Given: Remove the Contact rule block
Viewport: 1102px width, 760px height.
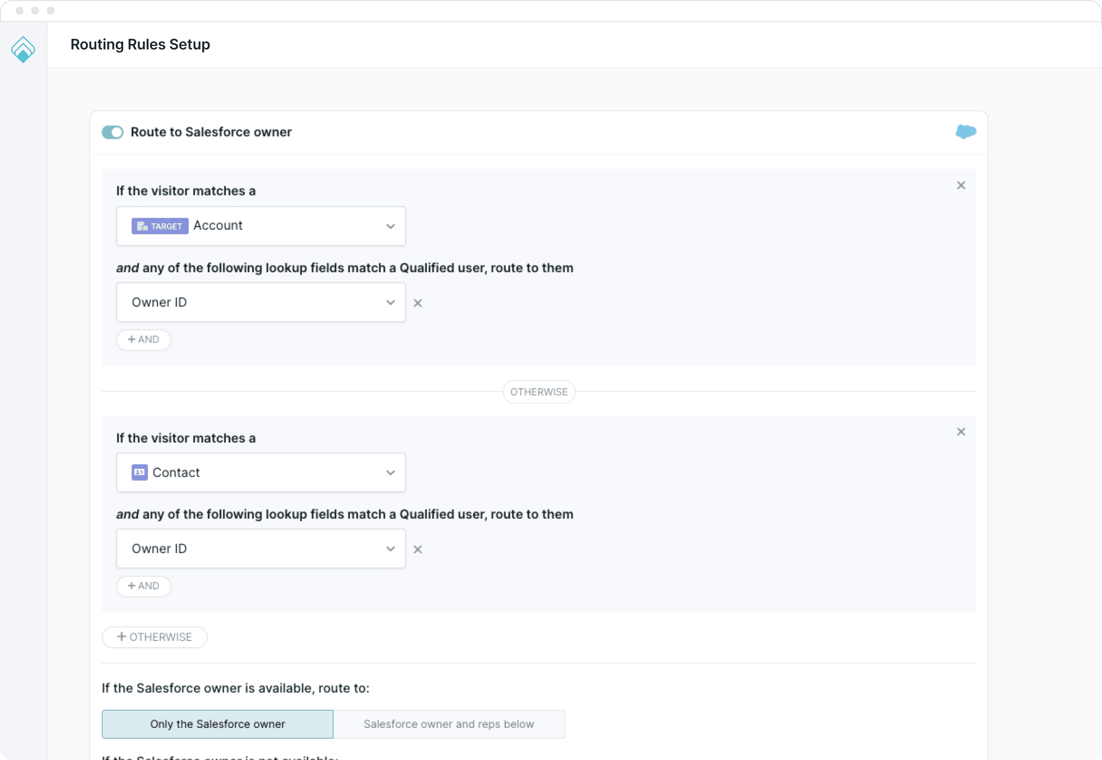Looking at the screenshot, I should [961, 431].
